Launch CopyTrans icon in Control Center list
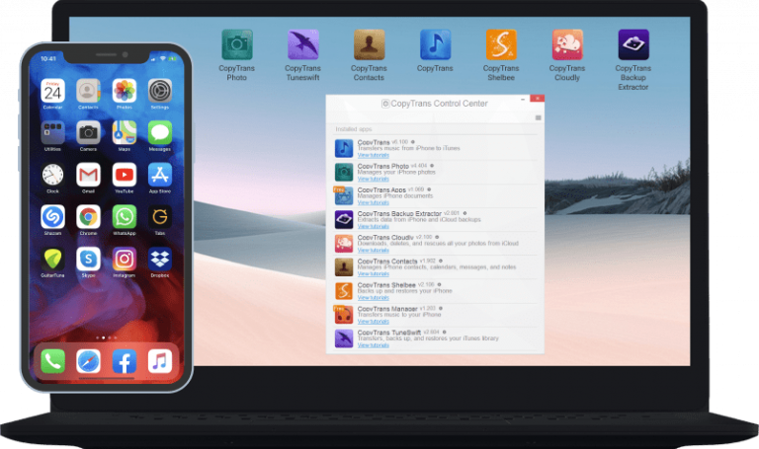 (344, 148)
